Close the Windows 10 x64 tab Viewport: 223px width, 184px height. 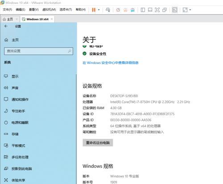[52, 19]
